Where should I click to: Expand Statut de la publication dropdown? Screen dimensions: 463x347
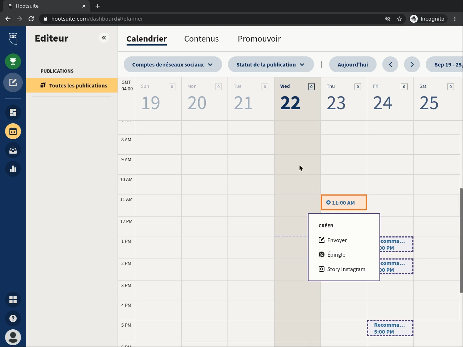click(x=271, y=65)
